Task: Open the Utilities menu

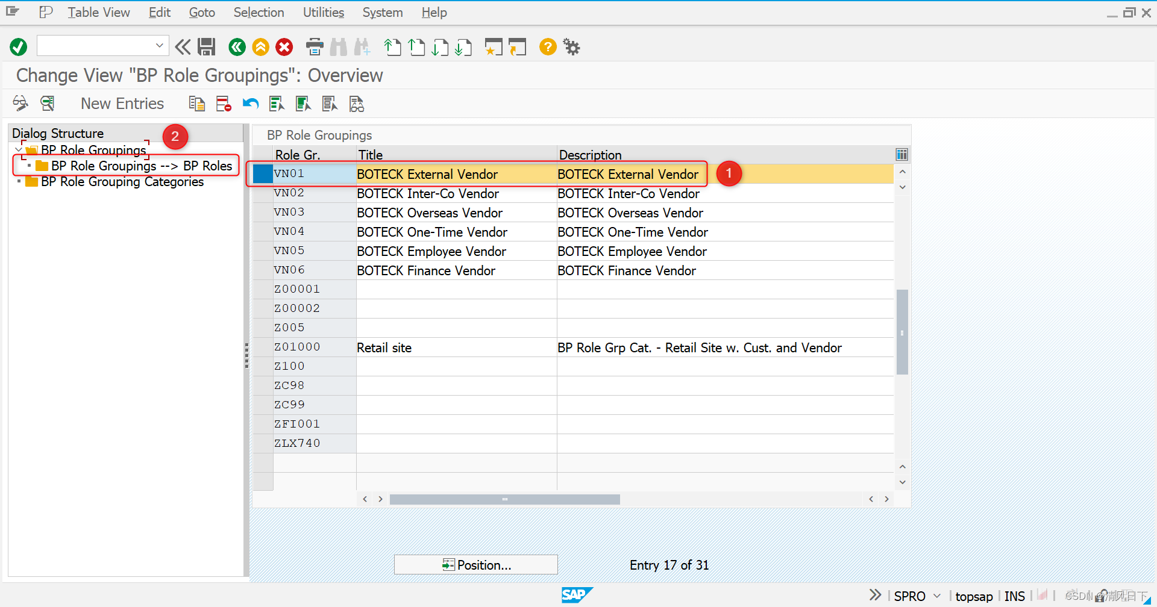Action: [x=324, y=12]
